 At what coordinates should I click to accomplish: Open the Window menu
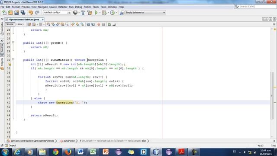(113, 7)
